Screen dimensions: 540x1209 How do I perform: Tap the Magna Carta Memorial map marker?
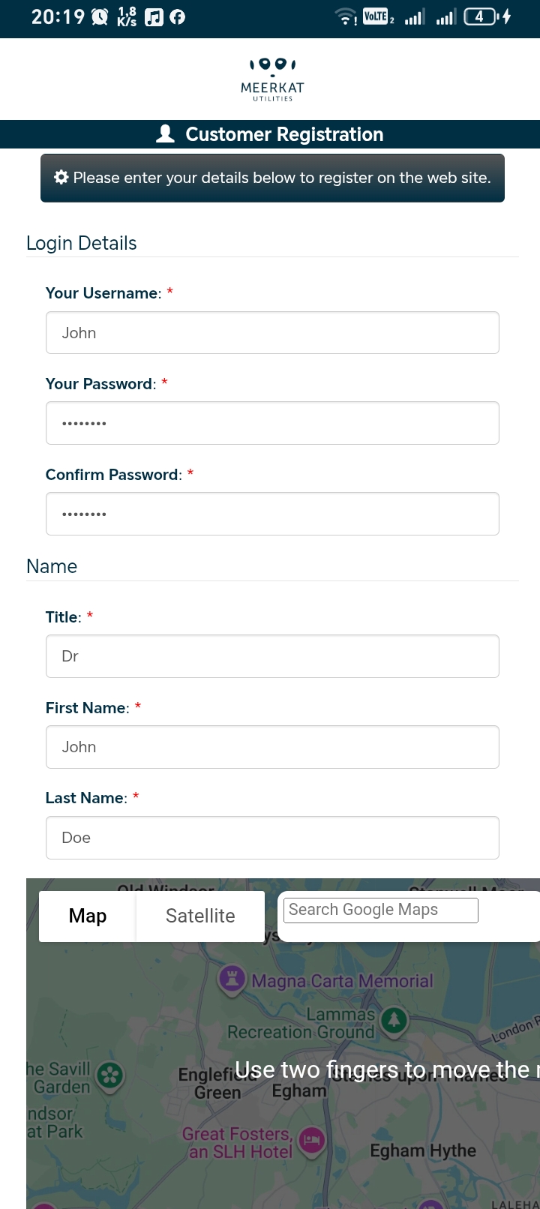(232, 979)
